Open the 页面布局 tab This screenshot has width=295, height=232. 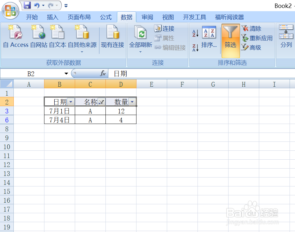(79, 17)
